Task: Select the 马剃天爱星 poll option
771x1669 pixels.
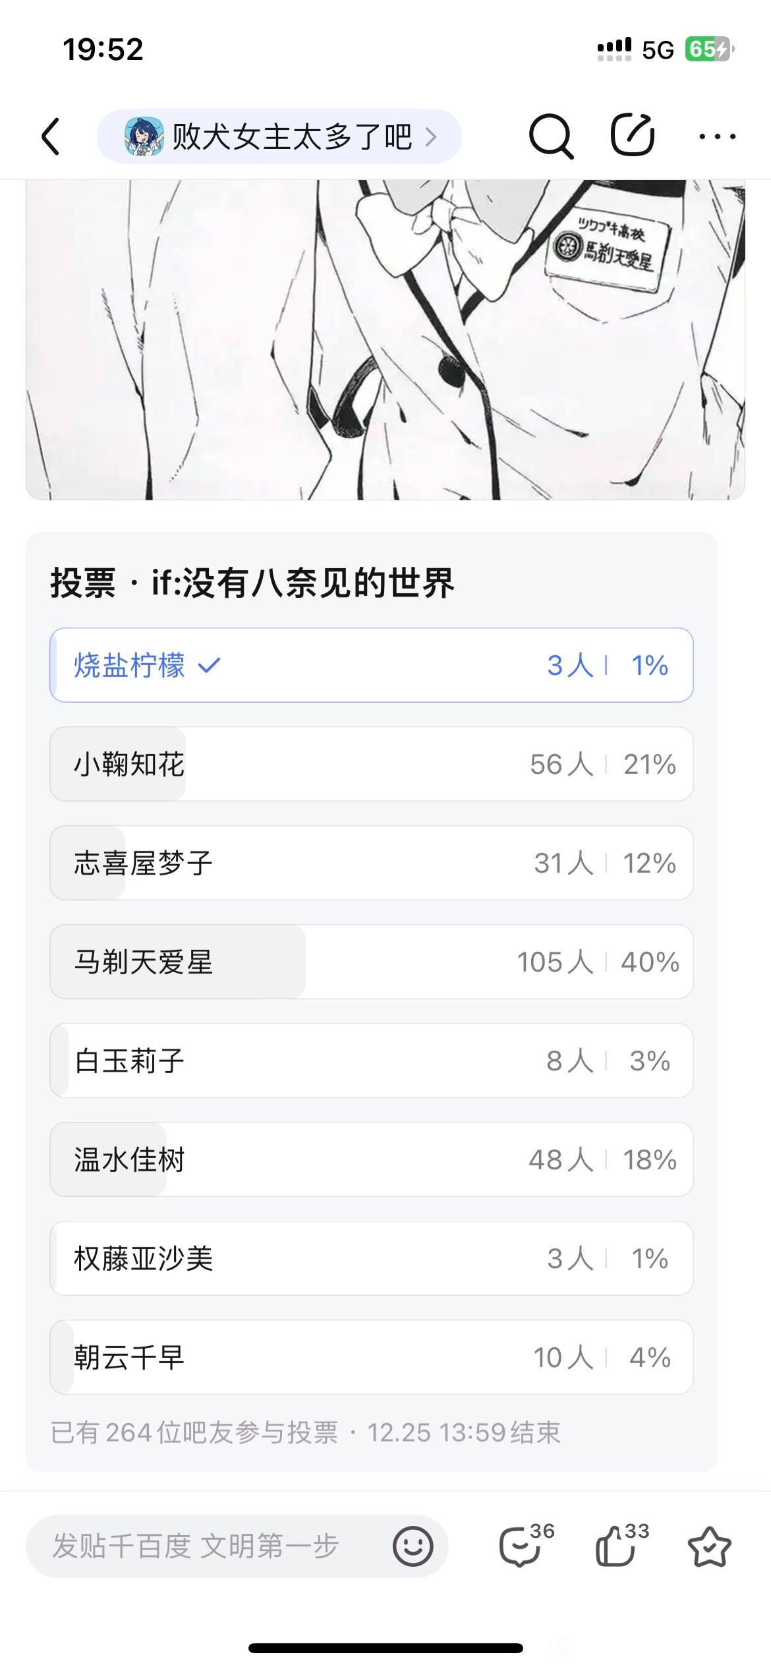Action: (x=372, y=962)
